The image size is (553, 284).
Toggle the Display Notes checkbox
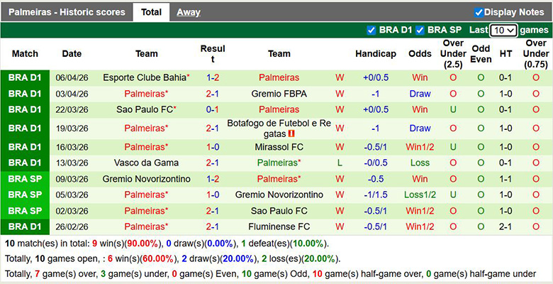(x=479, y=12)
